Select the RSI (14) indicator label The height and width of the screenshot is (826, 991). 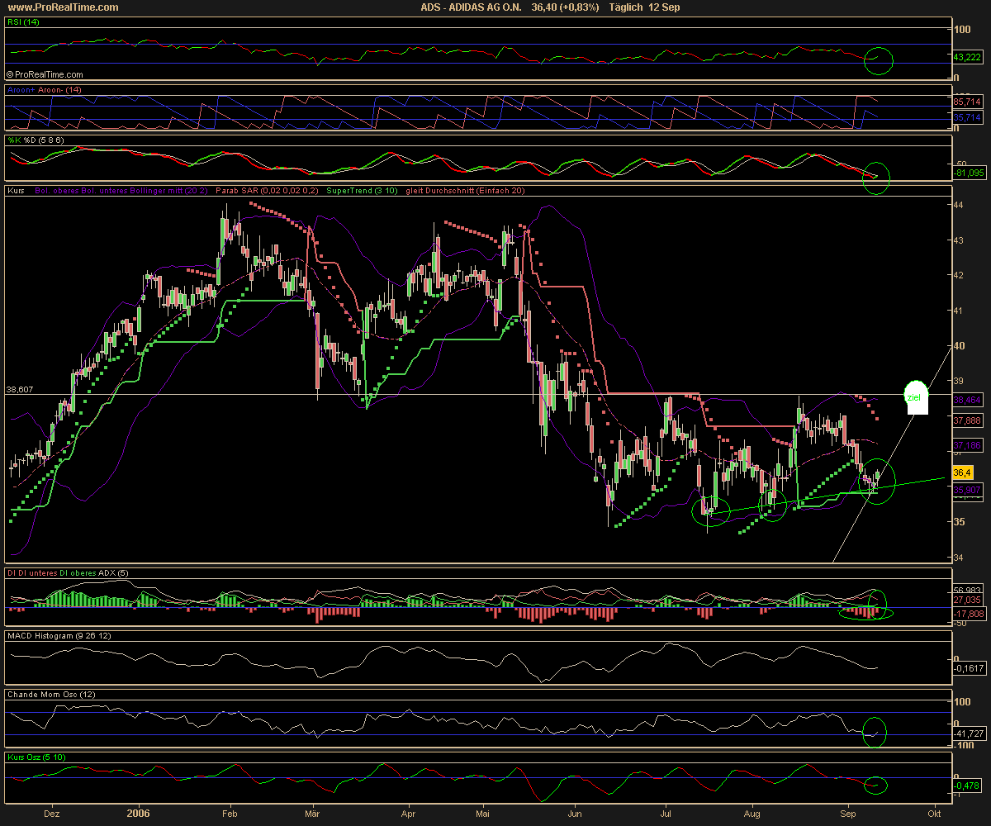pos(23,22)
